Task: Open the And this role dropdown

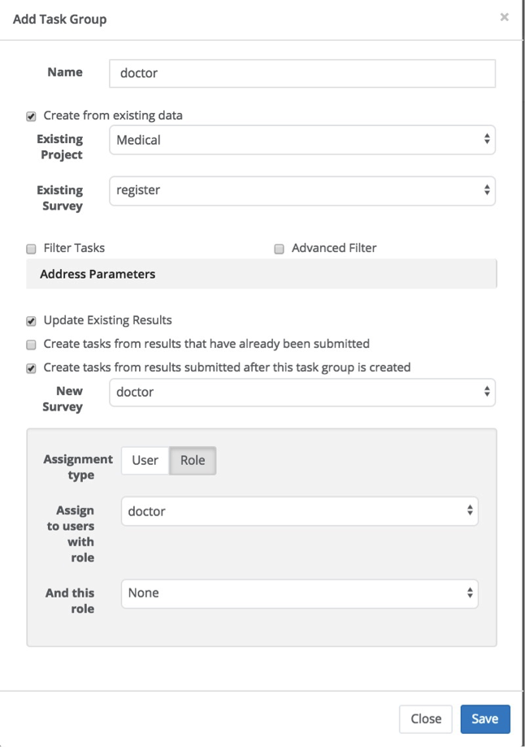Action: tap(299, 593)
